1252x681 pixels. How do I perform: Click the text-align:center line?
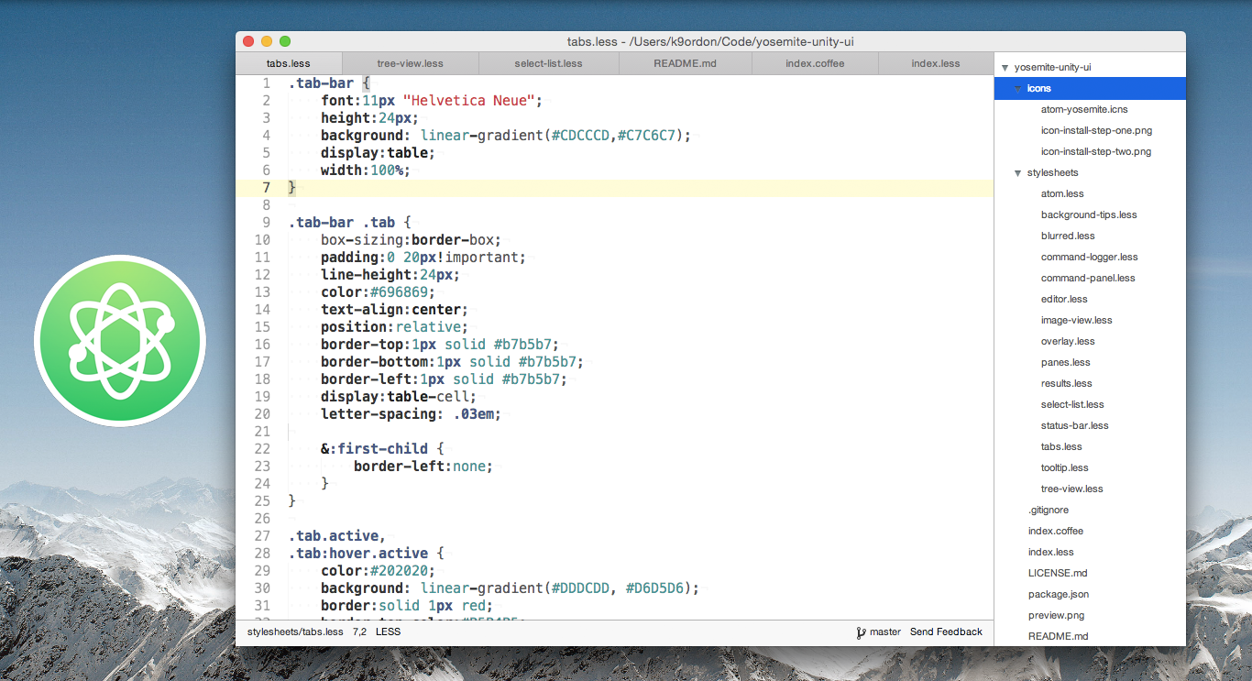click(x=394, y=310)
